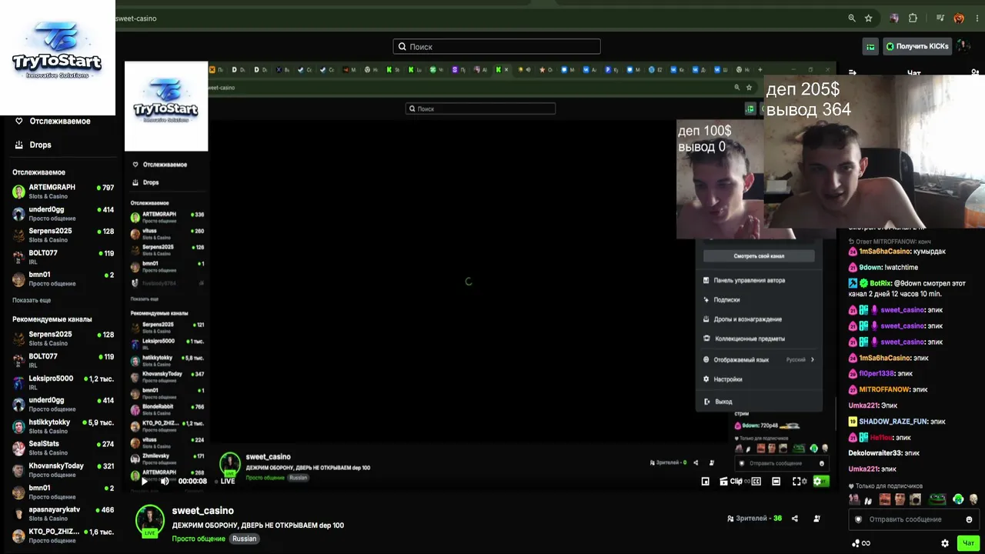Click username MITROFFANOW in chat
The width and height of the screenshot is (985, 554).
(884, 390)
